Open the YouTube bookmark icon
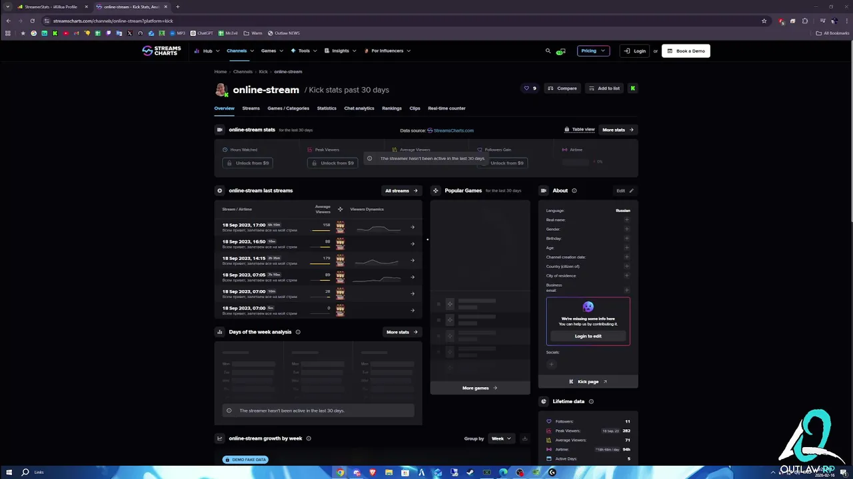 point(65,33)
